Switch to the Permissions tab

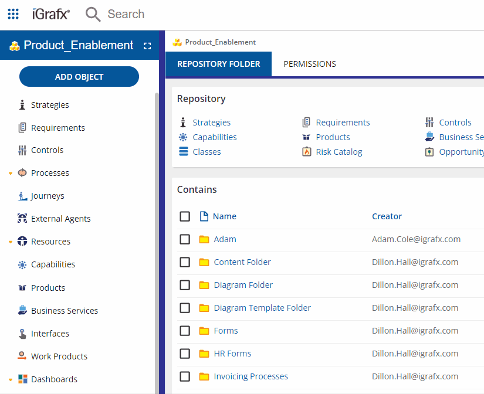coord(310,64)
